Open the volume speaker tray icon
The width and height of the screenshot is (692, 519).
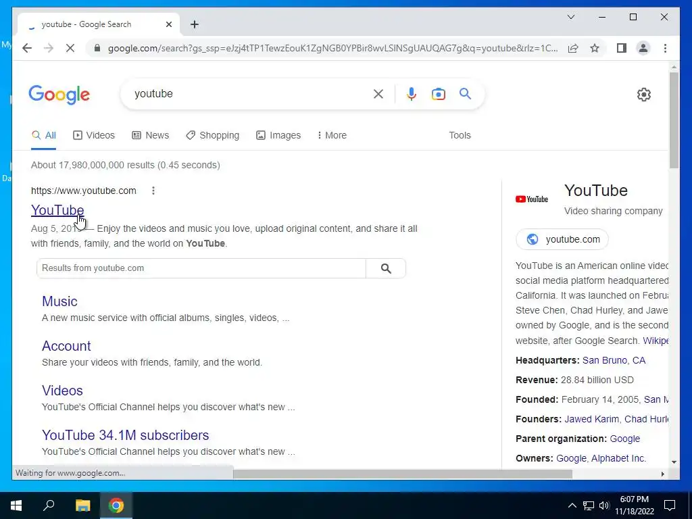604,505
